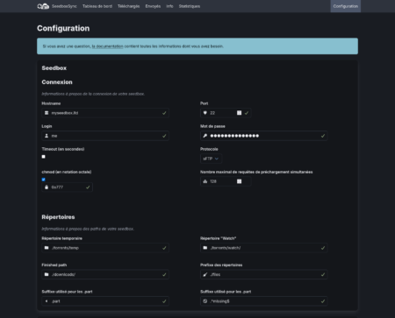Open Téléchargés menu item
The image size is (395, 318).
[128, 6]
